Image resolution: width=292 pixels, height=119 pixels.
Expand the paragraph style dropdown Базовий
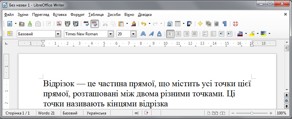click(x=58, y=34)
